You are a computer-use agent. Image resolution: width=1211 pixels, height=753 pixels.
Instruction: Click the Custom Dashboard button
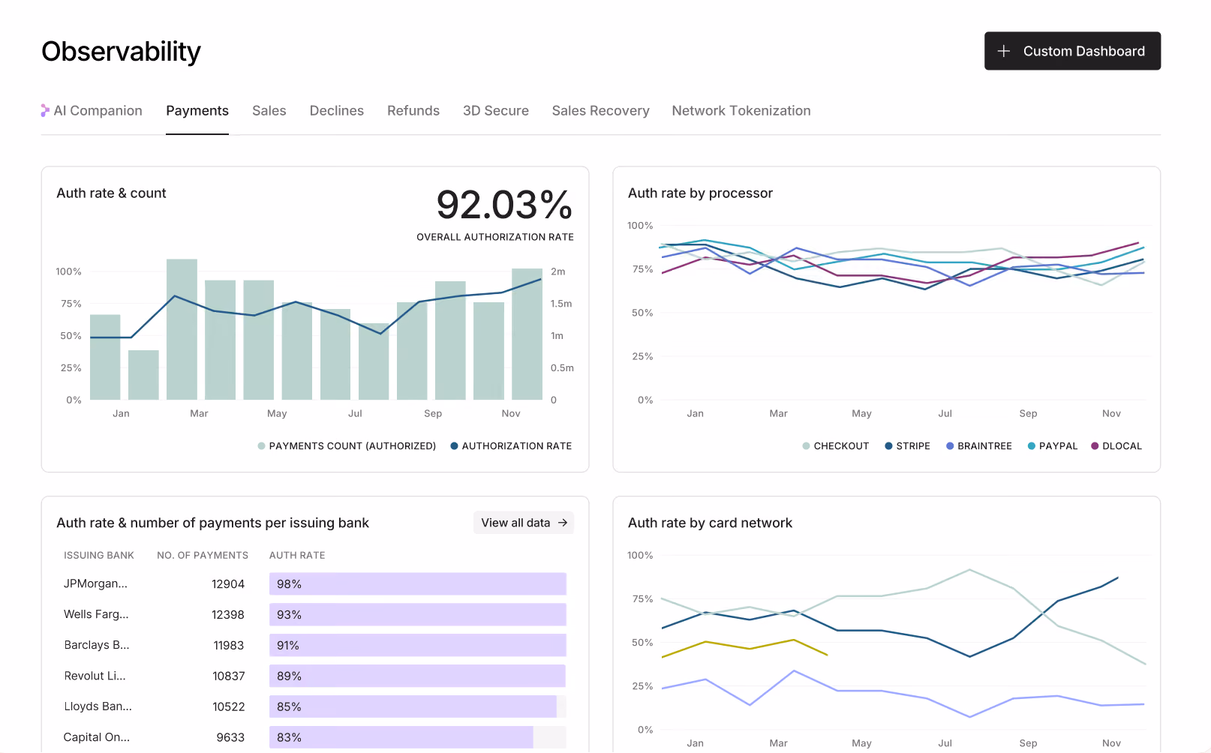point(1072,51)
